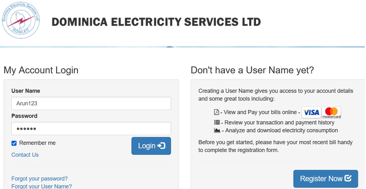
Task: Focus the User Name field containing Arun123
Action: (91, 103)
